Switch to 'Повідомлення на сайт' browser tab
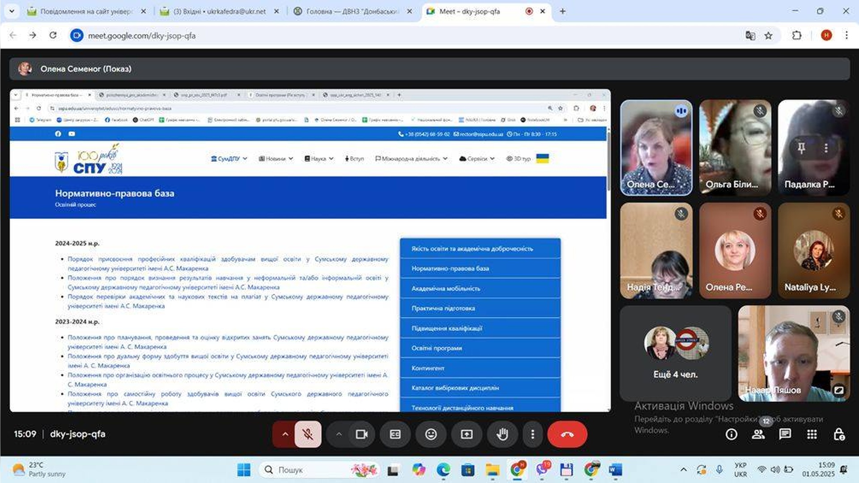Screen dimensions: 859x483 click(x=86, y=11)
